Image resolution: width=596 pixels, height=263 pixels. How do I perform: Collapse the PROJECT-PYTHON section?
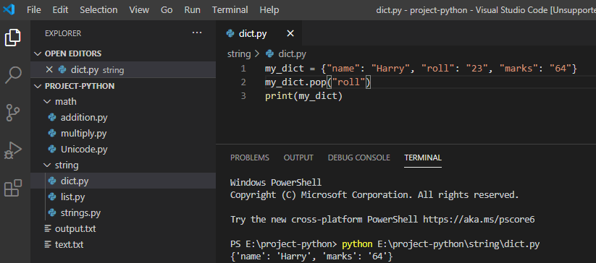tap(37, 86)
